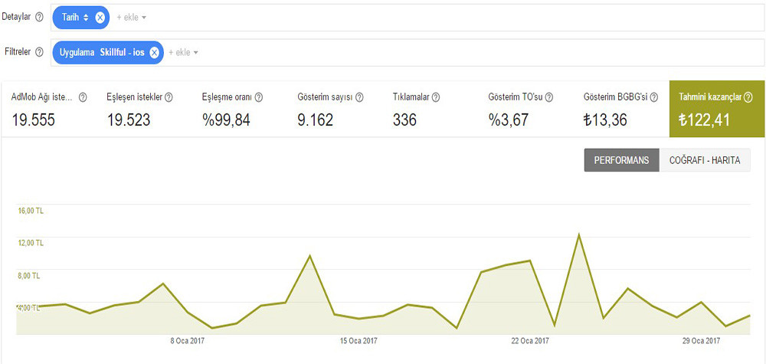The image size is (766, 364).
Task: Click the 8 Oca 2017 axis label
Action: pos(187,341)
